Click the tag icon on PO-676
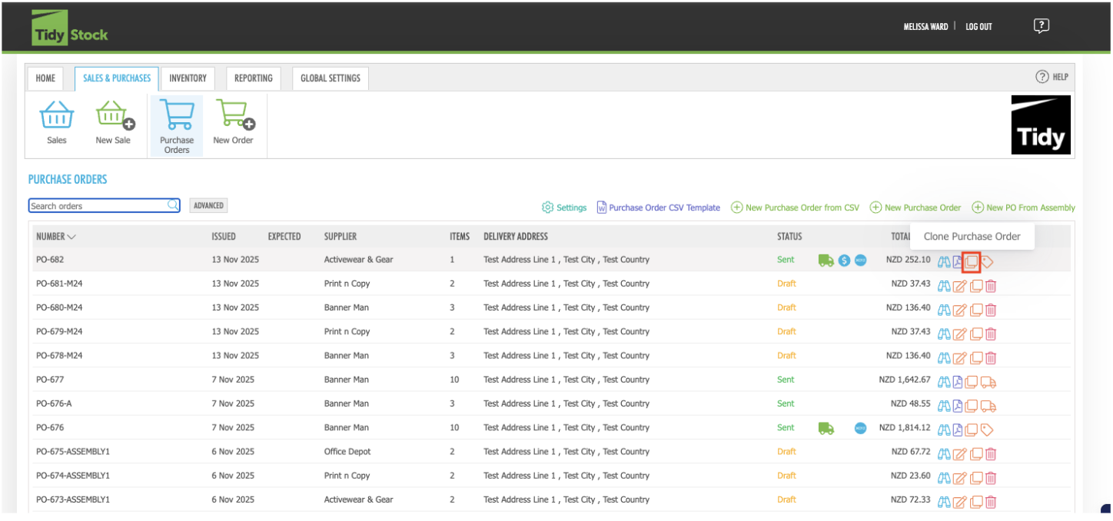This screenshot has width=1113, height=521. tap(988, 430)
